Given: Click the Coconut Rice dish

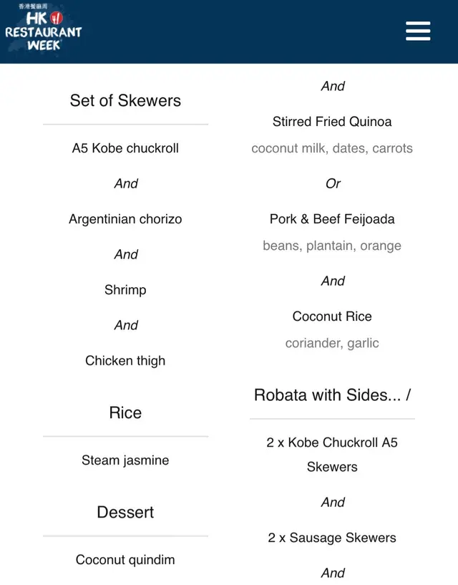Looking at the screenshot, I should pos(332,316).
